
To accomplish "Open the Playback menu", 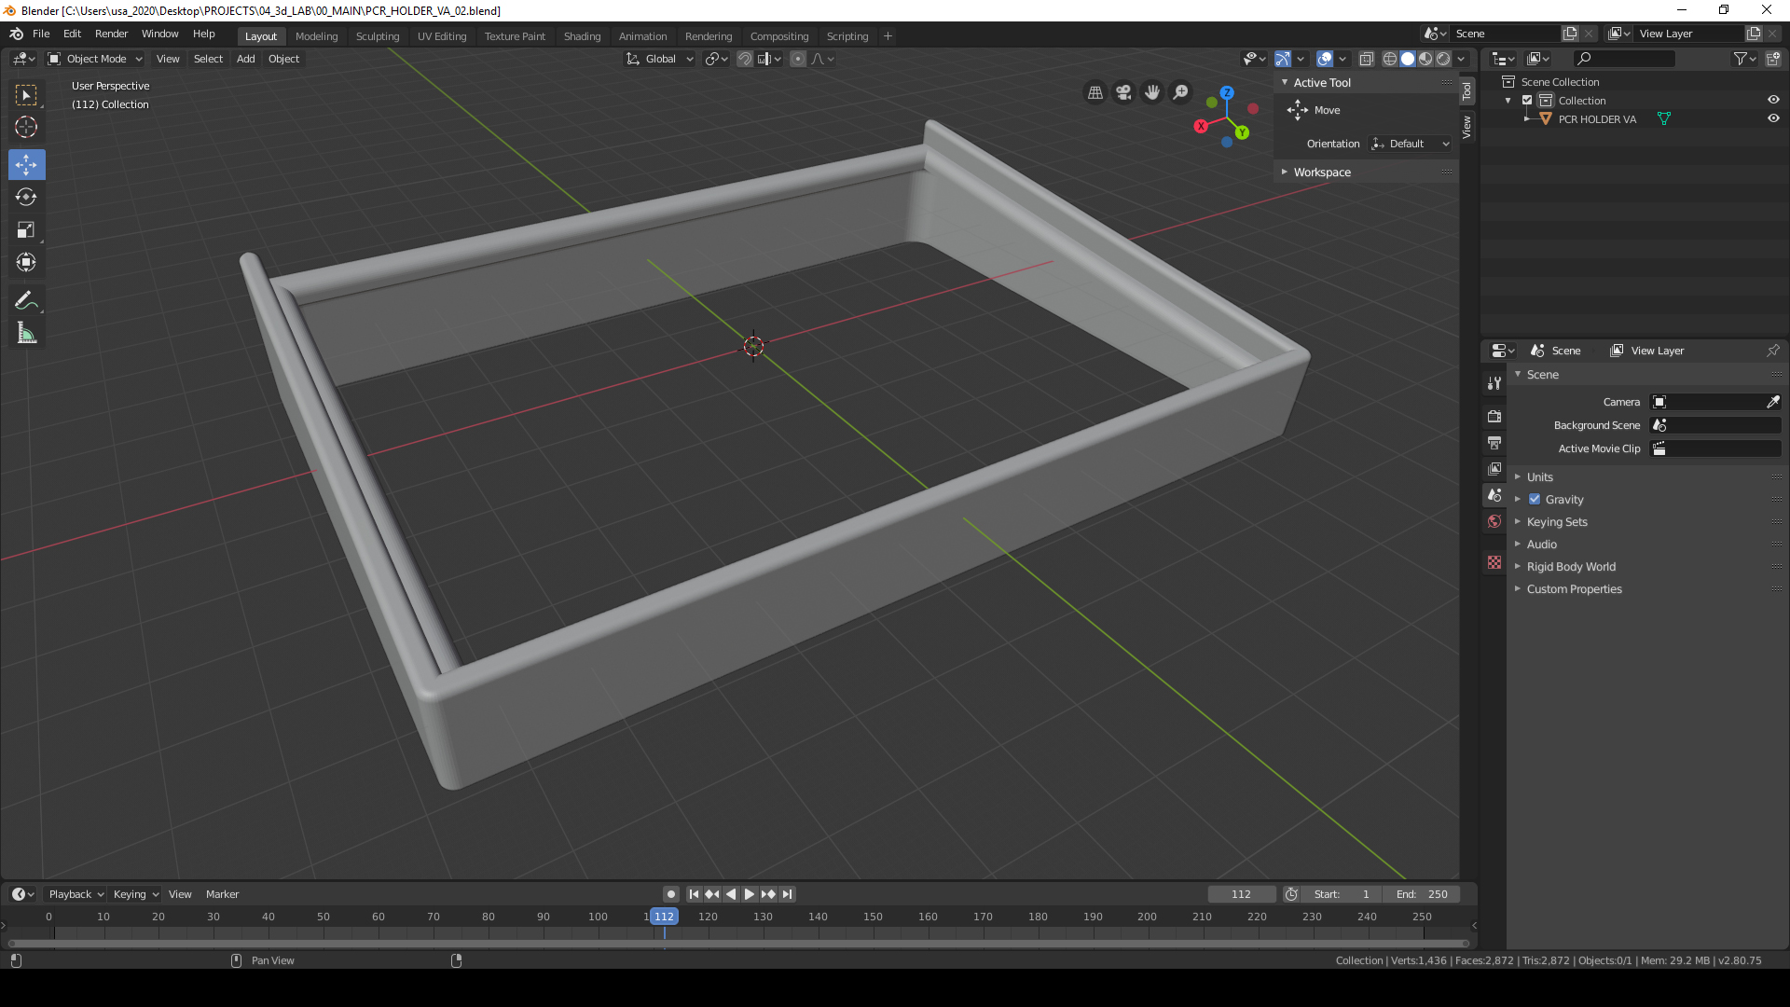I will (x=75, y=894).
